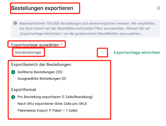Image resolution: width=166 pixels, height=126 pixels.
Task: Click the Gefilterte Bestellungen (35) label
Action: point(40,72)
